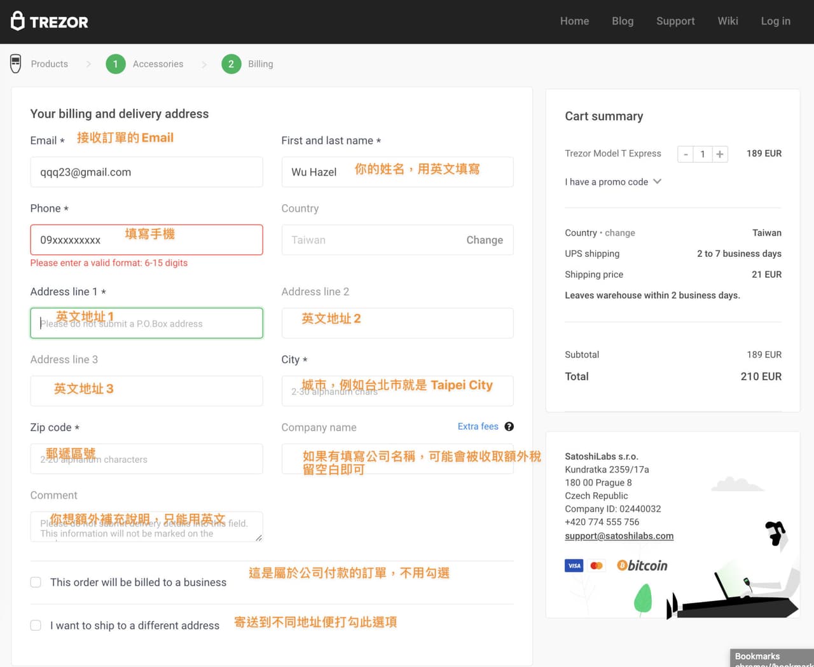814x667 pixels.
Task: Select step 1 Accessories circle
Action: (x=116, y=64)
